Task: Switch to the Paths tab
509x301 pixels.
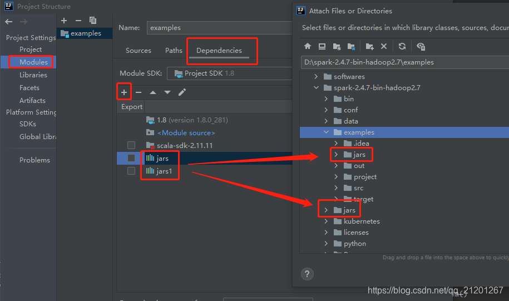Action: tap(174, 51)
